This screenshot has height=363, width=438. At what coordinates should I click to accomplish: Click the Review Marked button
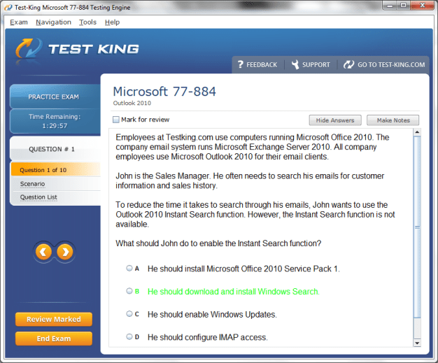pyautogui.click(x=54, y=319)
